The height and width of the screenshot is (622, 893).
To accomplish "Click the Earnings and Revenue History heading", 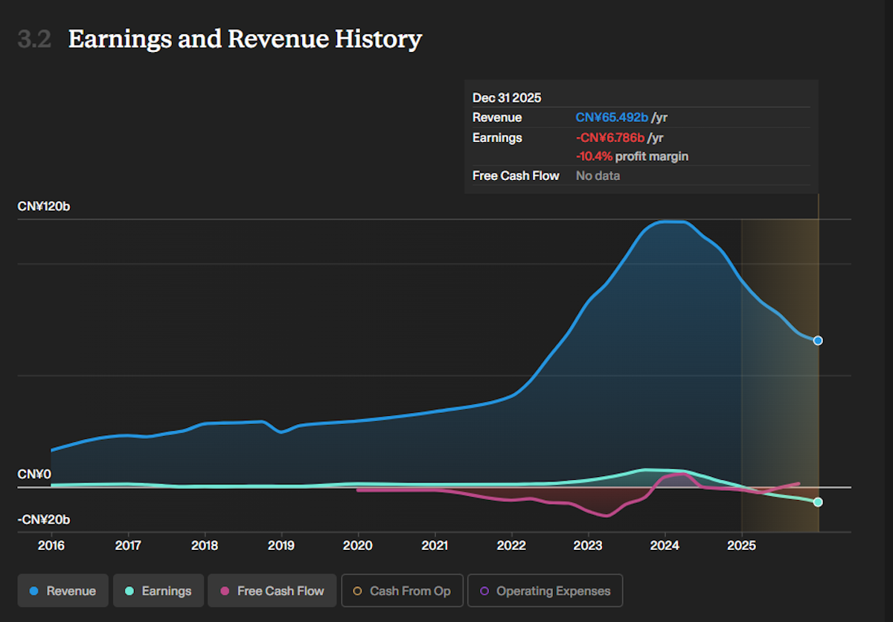I will pyautogui.click(x=245, y=39).
